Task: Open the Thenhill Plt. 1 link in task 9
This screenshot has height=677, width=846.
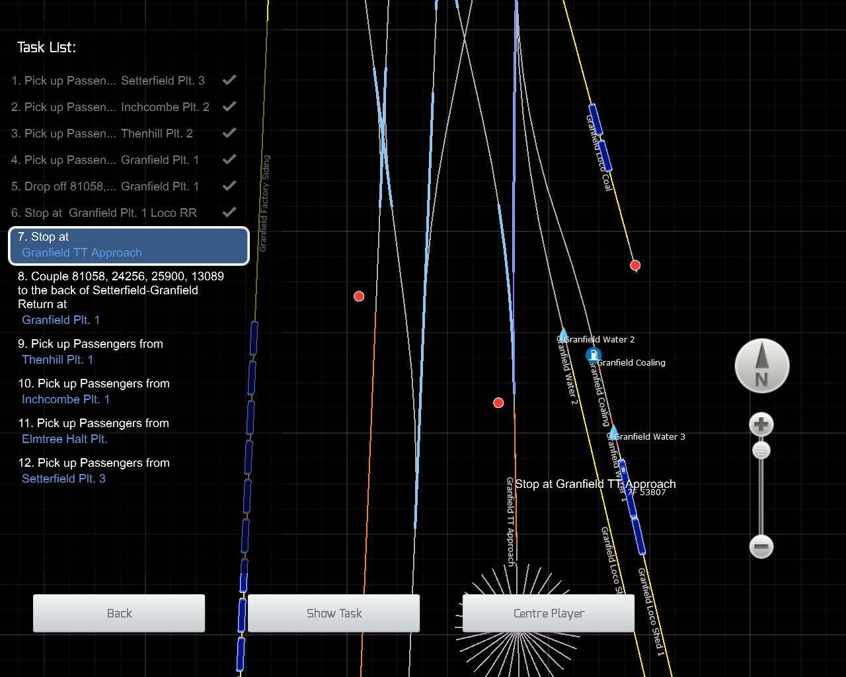Action: (x=58, y=360)
